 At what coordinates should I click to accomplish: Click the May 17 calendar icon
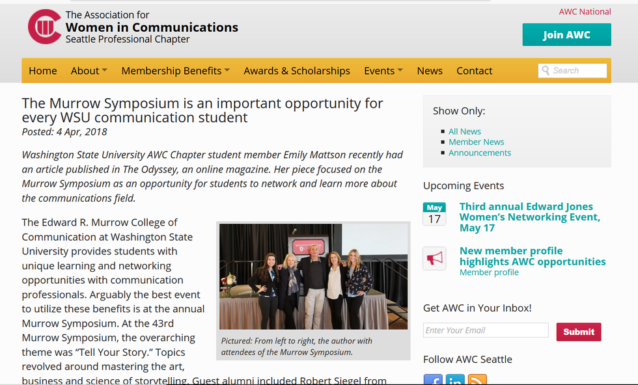(434, 214)
